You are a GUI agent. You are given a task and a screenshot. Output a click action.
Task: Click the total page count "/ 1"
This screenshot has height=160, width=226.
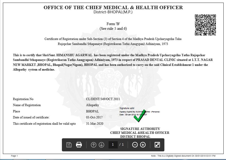(x=121, y=145)
